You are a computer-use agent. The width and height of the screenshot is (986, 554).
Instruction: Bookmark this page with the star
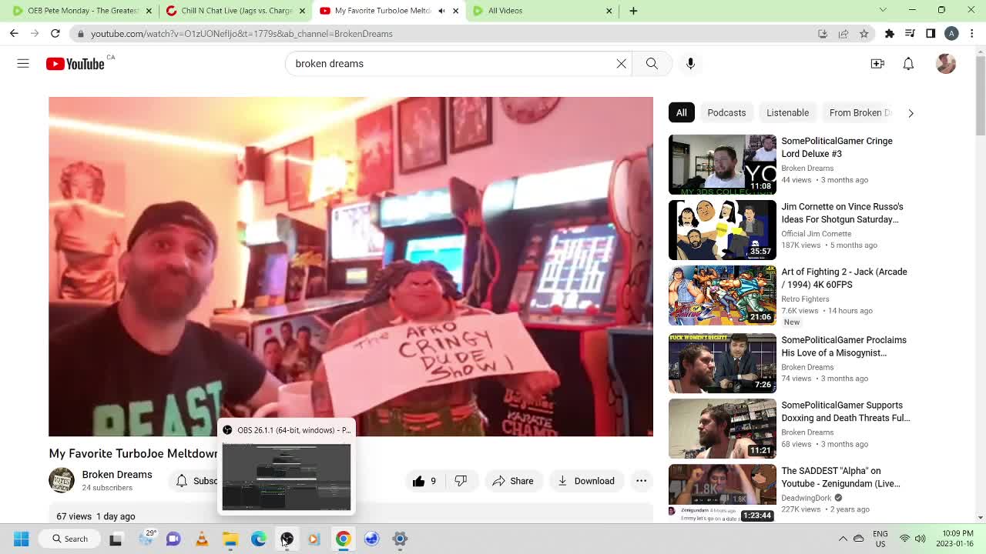864,34
